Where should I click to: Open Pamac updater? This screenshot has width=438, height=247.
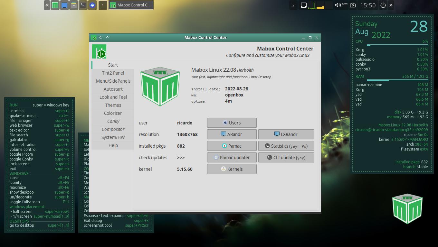232,158
